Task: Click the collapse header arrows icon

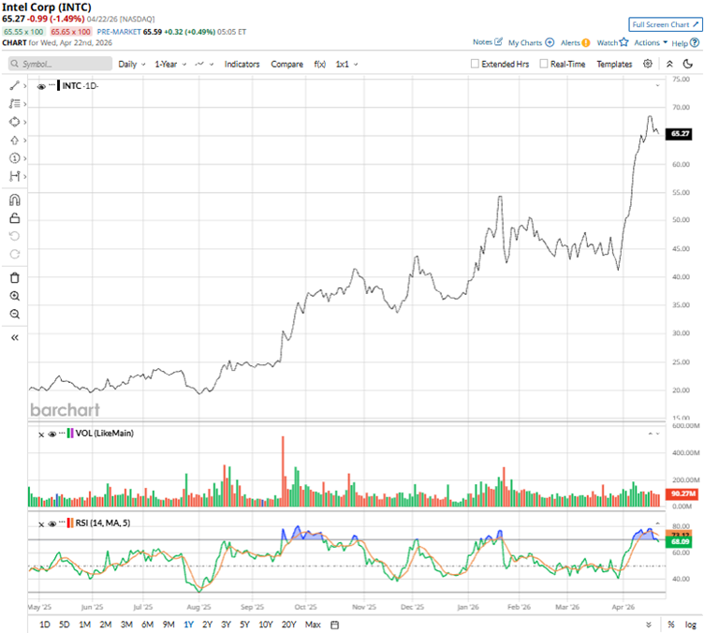Action: click(669, 64)
